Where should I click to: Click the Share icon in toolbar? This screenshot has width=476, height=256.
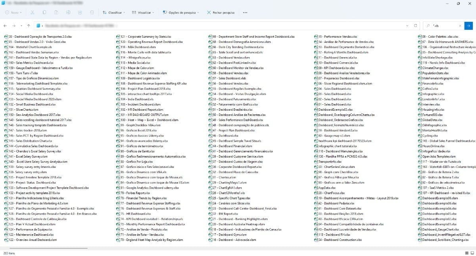pos(80,12)
